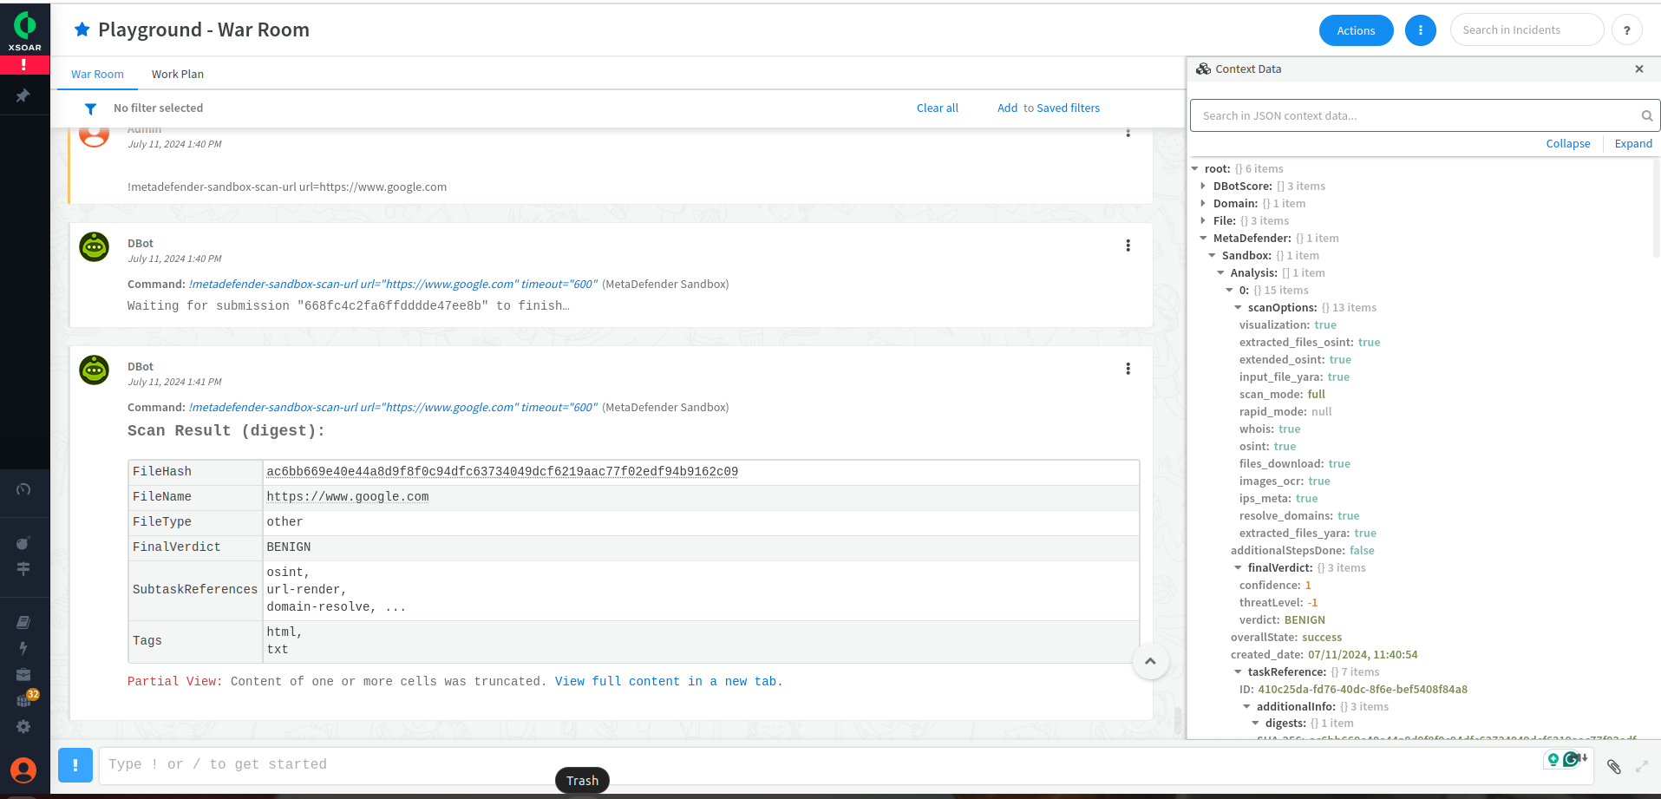Viewport: 1661px width, 799px height.
Task: Click the XSOAR logo in the sidebar
Action: coord(25,31)
